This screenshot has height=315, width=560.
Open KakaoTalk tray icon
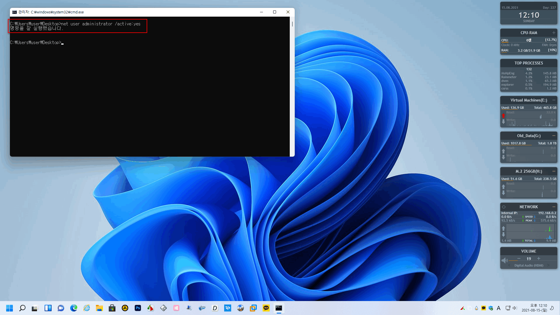(484, 308)
